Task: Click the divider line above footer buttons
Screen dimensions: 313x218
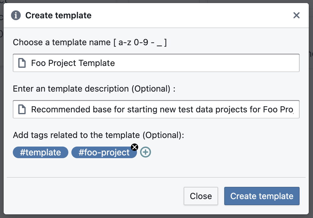Action: pos(156,177)
